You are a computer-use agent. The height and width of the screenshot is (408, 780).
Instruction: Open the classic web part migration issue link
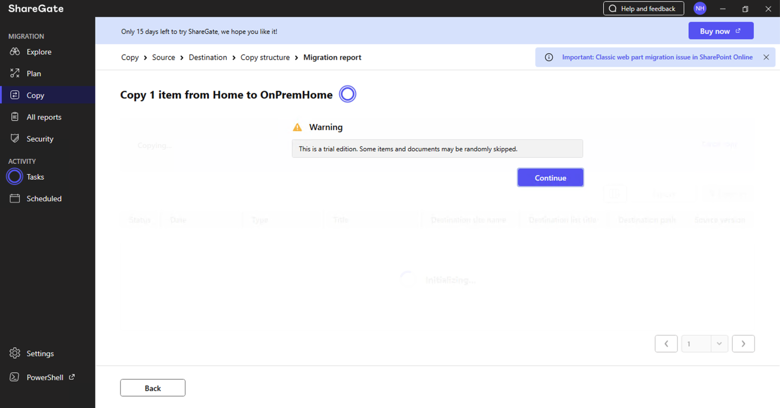coord(657,58)
